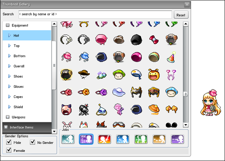Expand the Hat category arrow
The image size is (225, 161).
point(9,35)
